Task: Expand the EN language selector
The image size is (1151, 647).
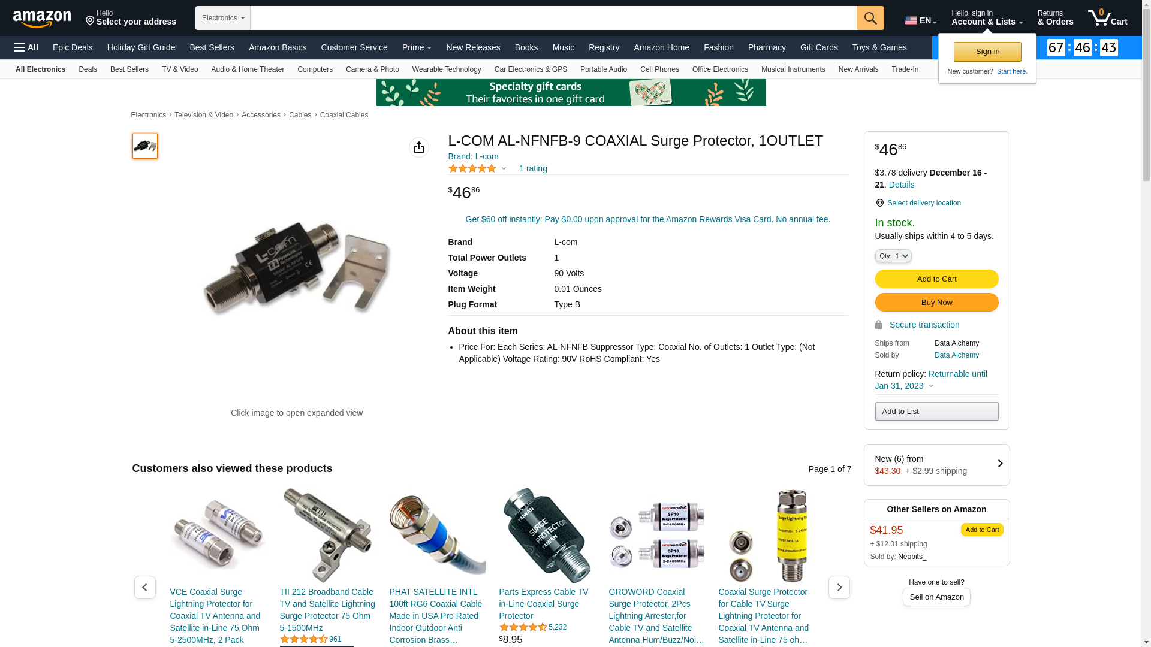Action: point(921,20)
